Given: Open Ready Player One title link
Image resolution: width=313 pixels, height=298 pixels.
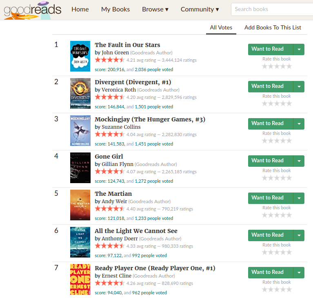Looking at the screenshot, I should [155, 268].
